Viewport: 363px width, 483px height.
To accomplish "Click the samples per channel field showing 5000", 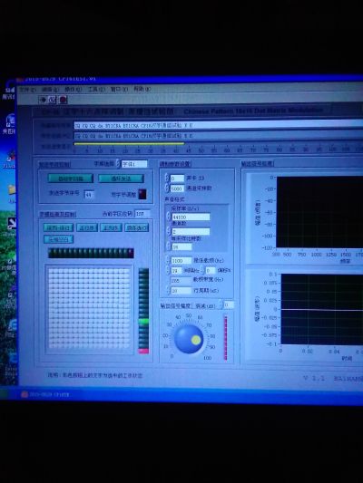I will (177, 188).
